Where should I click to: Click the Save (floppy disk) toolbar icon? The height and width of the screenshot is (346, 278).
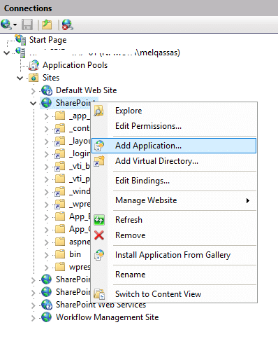(27, 25)
